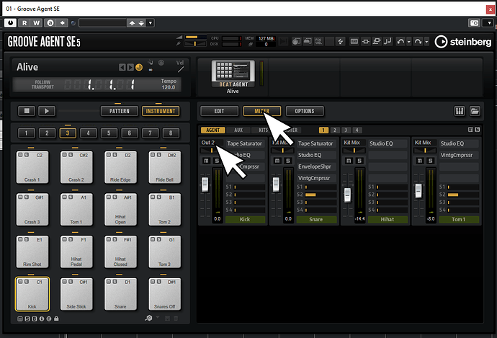The width and height of the screenshot is (497, 338).
Task: Enable Read automation (R) button
Action: click(24, 23)
